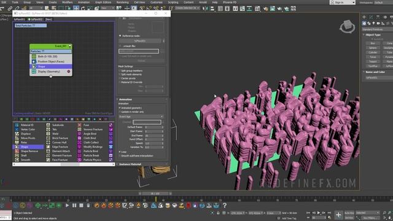393x221 pixels.
Task: Toggle the Update in render only checkbox
Action: [x=120, y=112]
